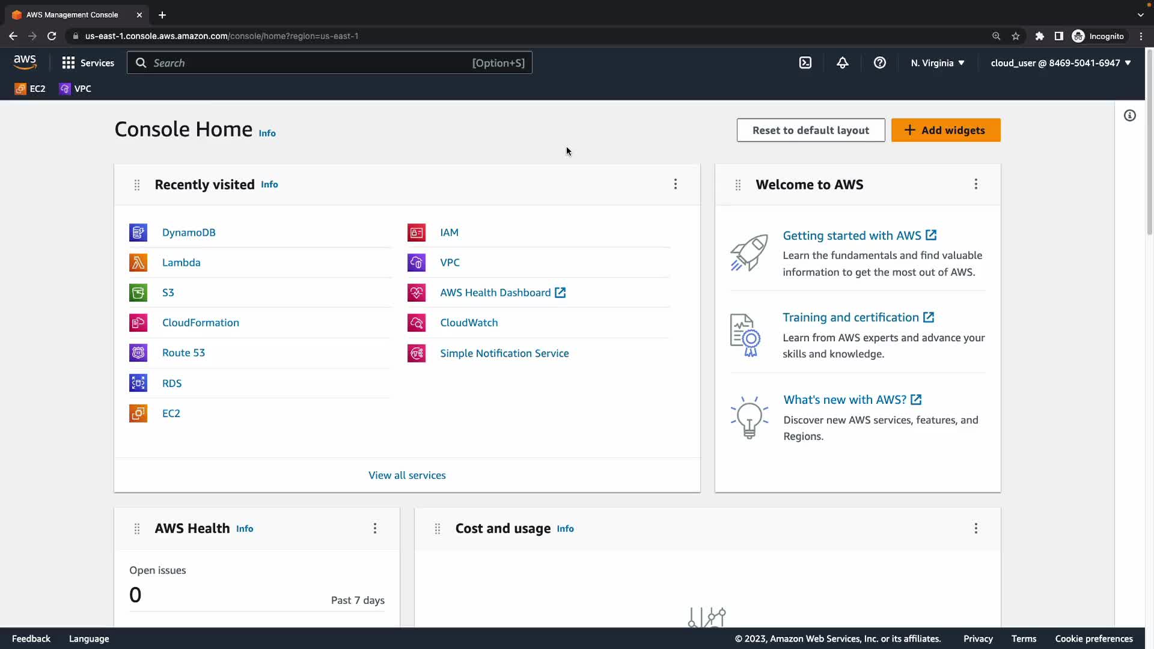
Task: Click the DynamoDB service icon
Action: coord(138,233)
